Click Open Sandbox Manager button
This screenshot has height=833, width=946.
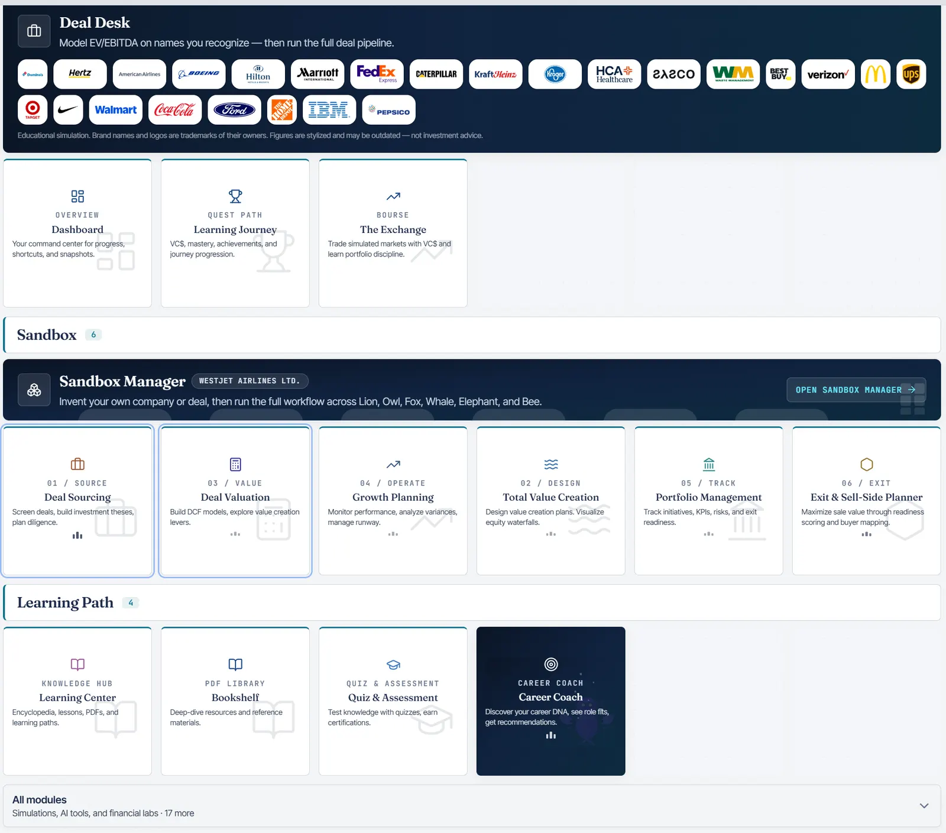click(856, 390)
